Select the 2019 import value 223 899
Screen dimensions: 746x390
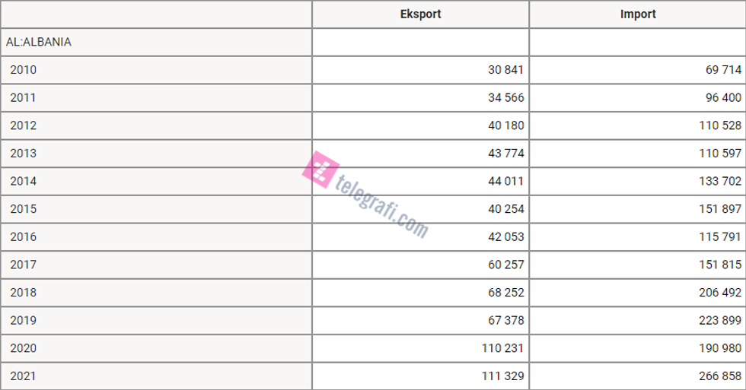719,320
